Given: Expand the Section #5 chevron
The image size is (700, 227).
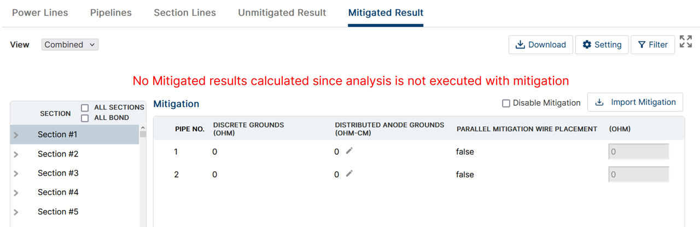Looking at the screenshot, I should coord(16,212).
